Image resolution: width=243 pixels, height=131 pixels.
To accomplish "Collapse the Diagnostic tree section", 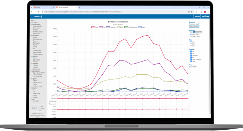I will [32, 64].
